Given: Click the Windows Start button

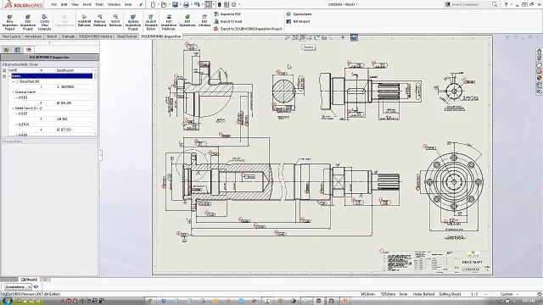Looking at the screenshot, I should coord(7,301).
